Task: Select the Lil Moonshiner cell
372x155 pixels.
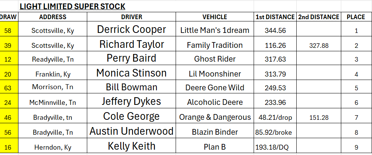Action: 215,73
